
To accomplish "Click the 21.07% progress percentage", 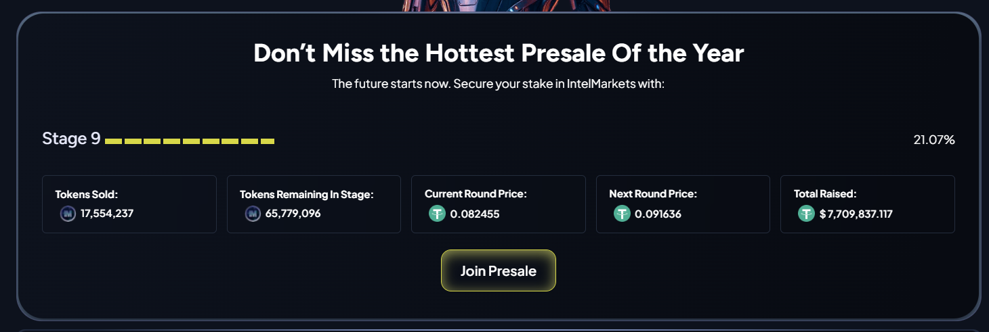I will tap(934, 140).
